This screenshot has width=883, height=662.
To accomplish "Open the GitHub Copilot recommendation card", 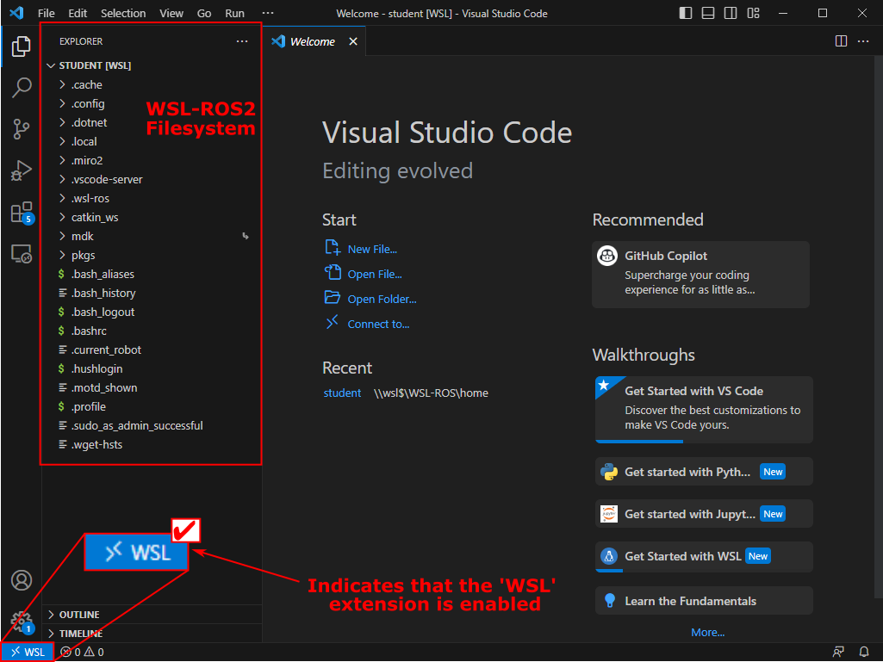I will 700,274.
